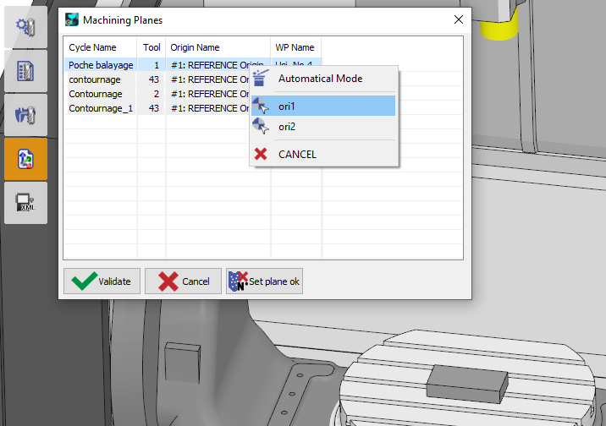Click the XML export sidebar icon

(25, 203)
